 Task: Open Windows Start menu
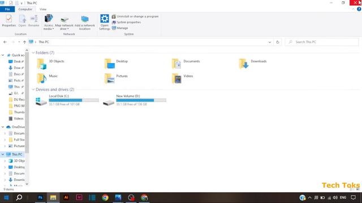click(6, 197)
